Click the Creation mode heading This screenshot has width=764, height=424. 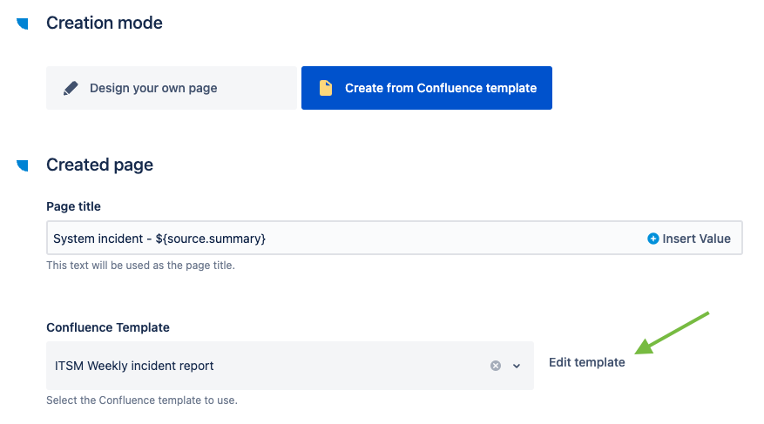(105, 24)
